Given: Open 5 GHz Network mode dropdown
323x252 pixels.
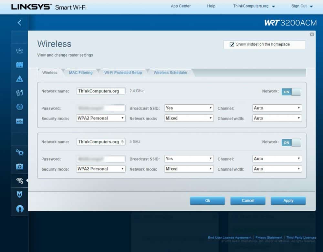Looking at the screenshot, I should [x=189, y=169].
